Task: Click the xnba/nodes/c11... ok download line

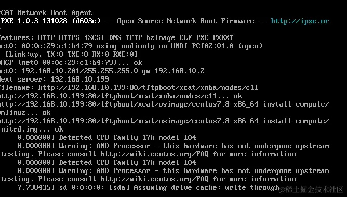Action: click(x=121, y=96)
